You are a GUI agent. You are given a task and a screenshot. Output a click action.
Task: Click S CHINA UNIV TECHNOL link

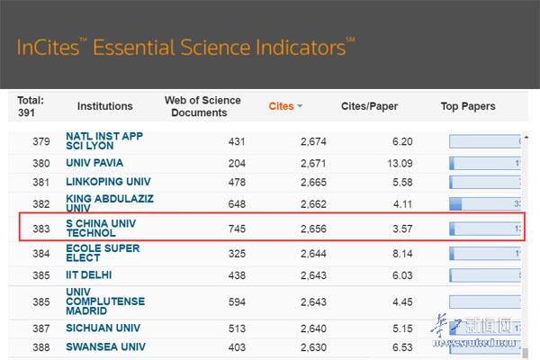click(x=99, y=228)
